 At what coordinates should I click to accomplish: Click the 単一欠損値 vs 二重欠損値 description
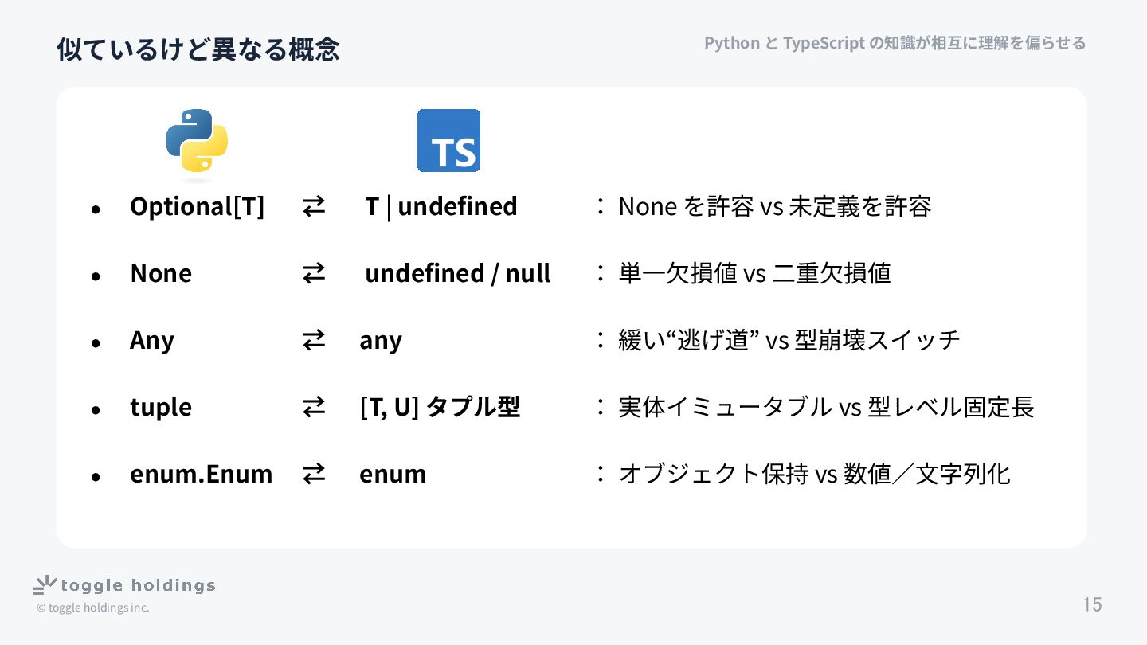point(754,273)
